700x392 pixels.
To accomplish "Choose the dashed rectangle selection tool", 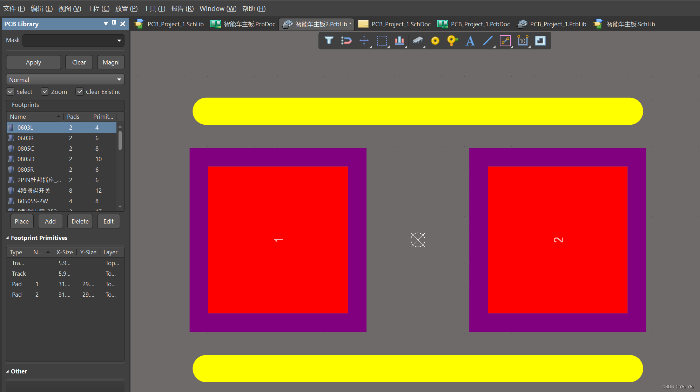I will tap(382, 41).
